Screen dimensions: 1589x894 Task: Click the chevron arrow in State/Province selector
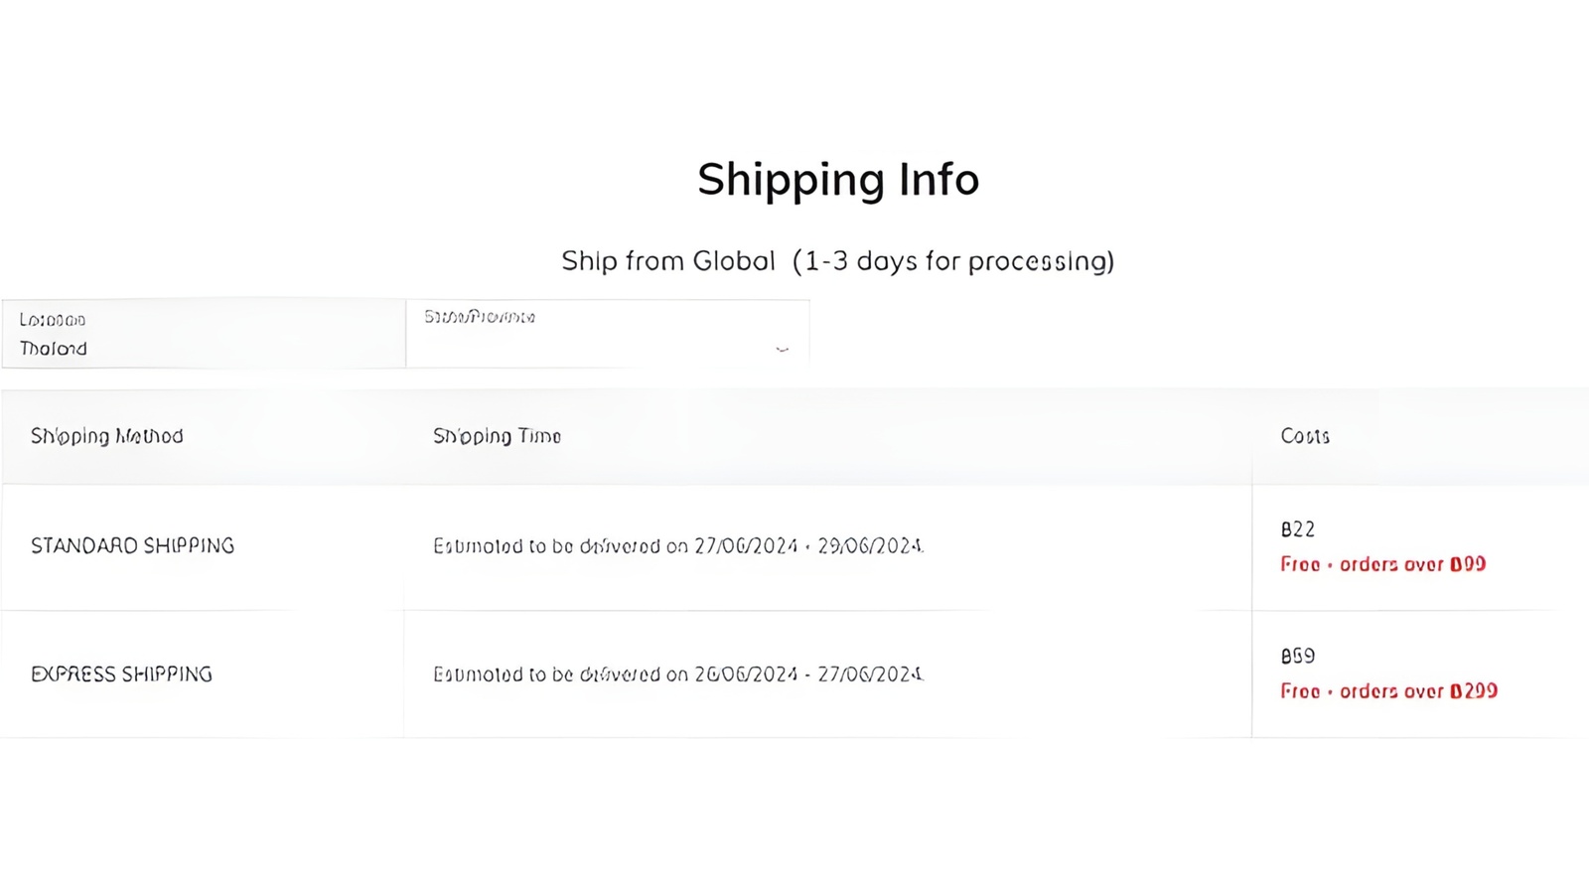coord(783,349)
